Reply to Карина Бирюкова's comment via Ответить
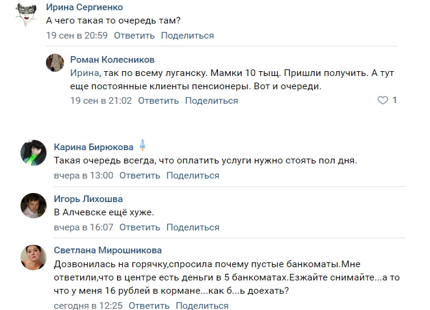430x310 pixels. [x=140, y=176]
